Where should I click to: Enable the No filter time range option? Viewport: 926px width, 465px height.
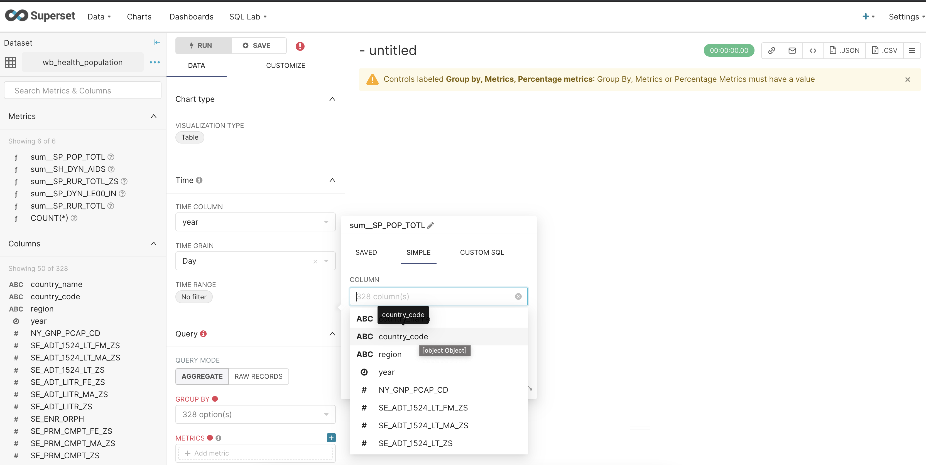[x=194, y=296]
